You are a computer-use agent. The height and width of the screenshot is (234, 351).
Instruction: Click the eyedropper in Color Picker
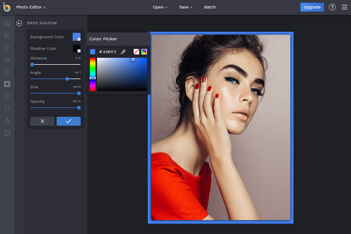(123, 52)
